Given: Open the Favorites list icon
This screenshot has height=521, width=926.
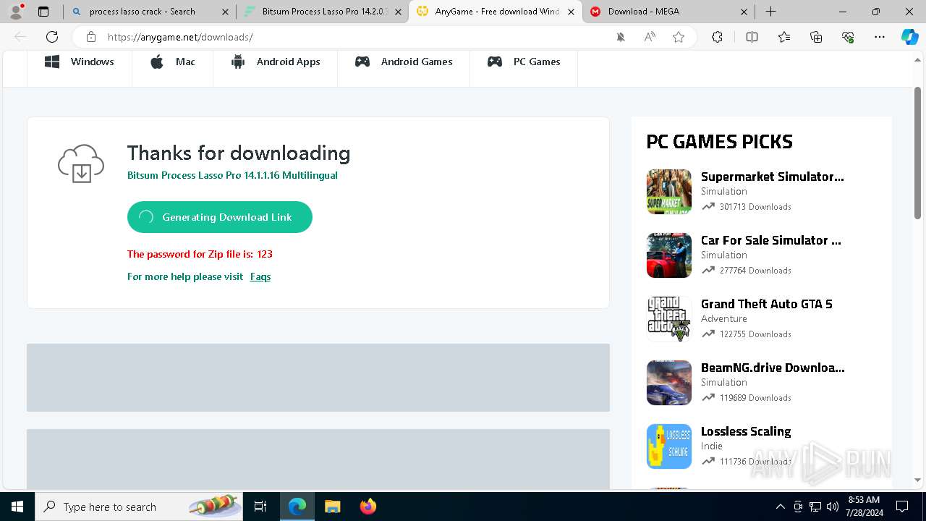Looking at the screenshot, I should [x=784, y=37].
